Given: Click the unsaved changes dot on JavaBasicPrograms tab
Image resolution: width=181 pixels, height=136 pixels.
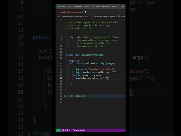Looking at the screenshot, I should click(x=85, y=12).
